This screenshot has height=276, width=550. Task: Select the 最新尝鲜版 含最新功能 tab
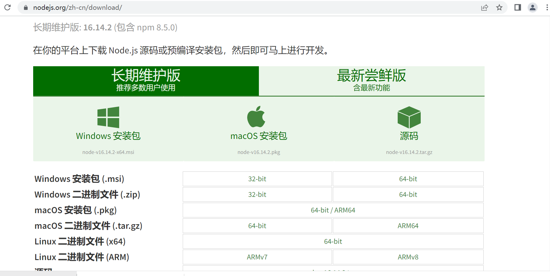tap(372, 81)
